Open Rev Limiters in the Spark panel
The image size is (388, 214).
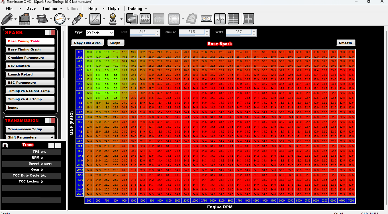click(x=30, y=66)
